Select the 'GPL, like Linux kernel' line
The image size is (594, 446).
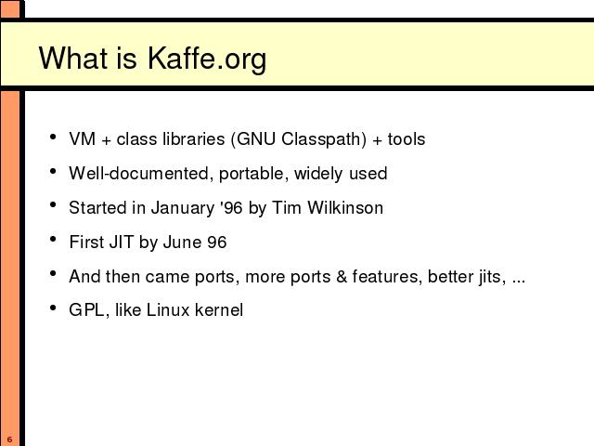click(156, 310)
